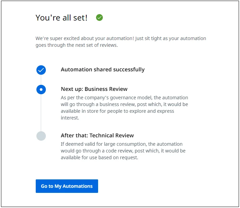Click the "You're all set!" heading

click(61, 18)
